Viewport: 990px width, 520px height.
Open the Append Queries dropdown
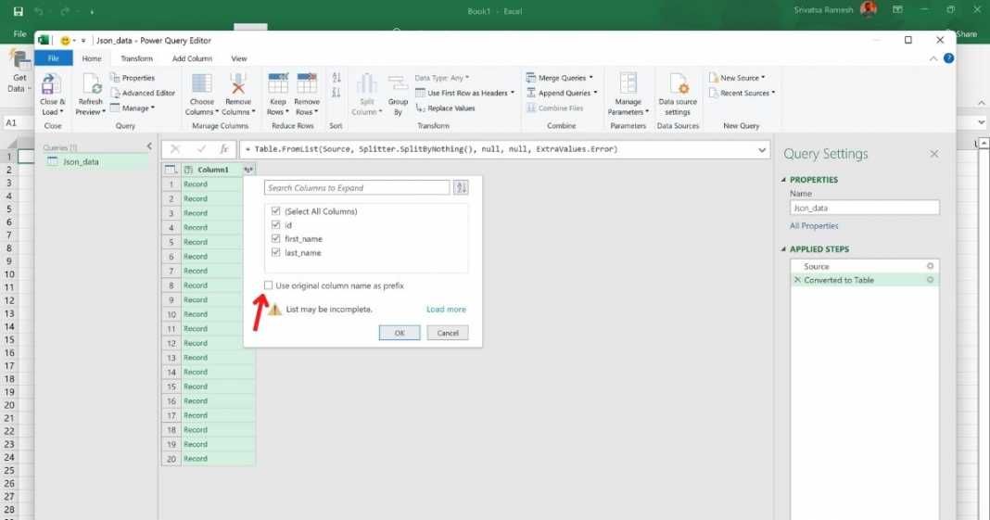pyautogui.click(x=562, y=93)
